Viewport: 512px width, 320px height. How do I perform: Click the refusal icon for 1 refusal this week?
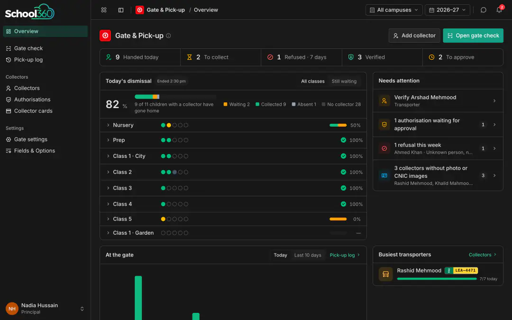384,148
